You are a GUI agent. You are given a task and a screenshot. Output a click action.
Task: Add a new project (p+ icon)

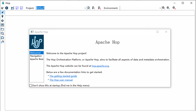(x=94, y=8)
